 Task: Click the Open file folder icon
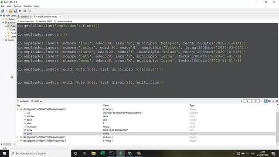[x=10, y=11]
